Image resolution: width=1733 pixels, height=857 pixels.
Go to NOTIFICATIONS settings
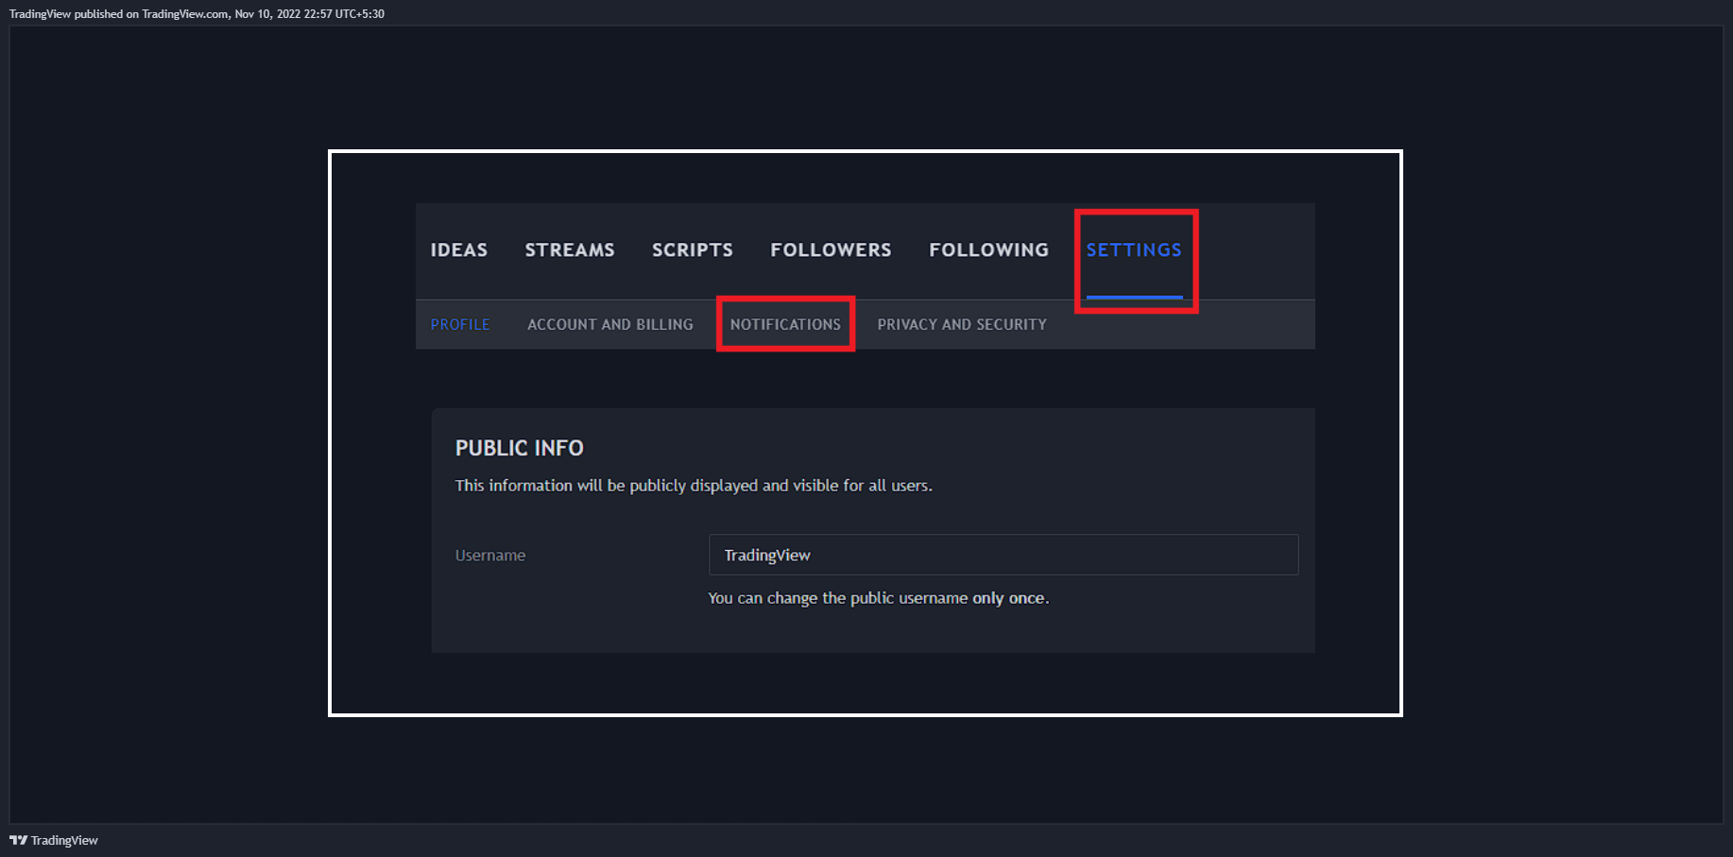tap(785, 325)
